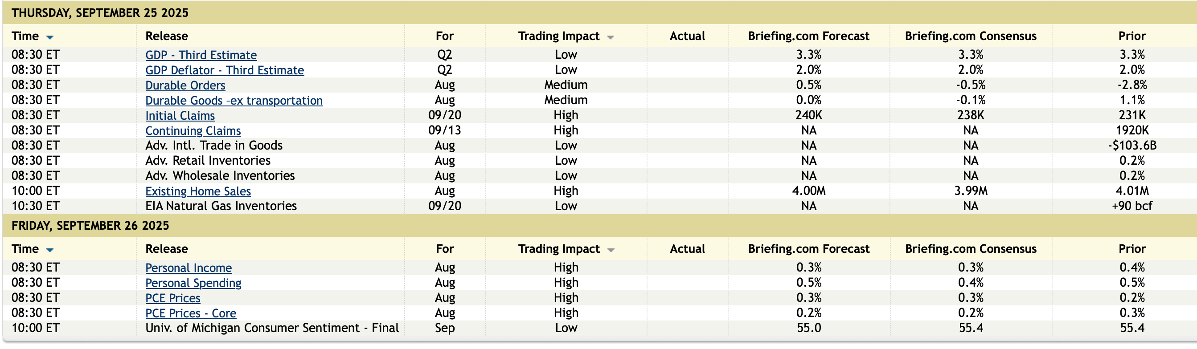Open Durable Goods -ex transportation link

click(234, 101)
